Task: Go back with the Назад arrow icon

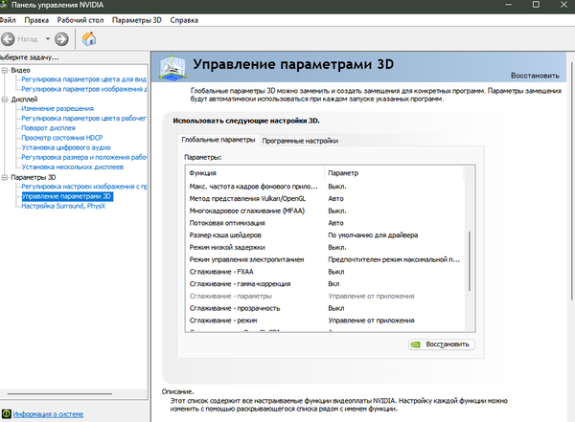Action: pyautogui.click(x=8, y=39)
